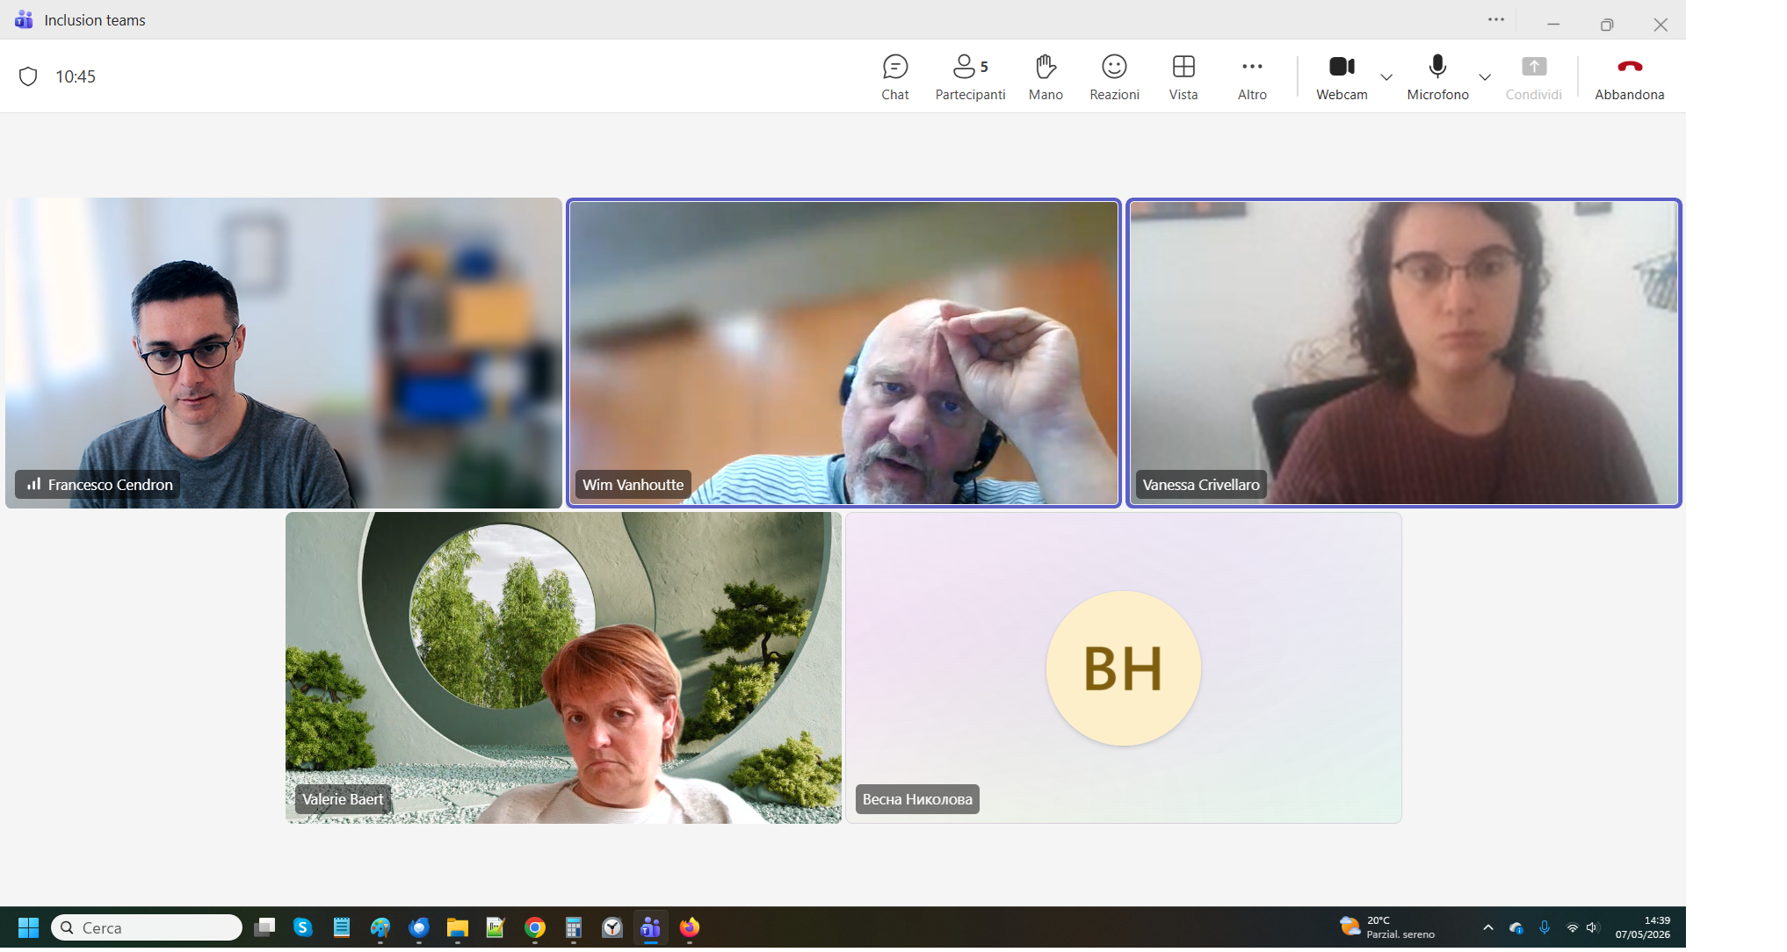Mute the Microfono

[x=1437, y=77]
